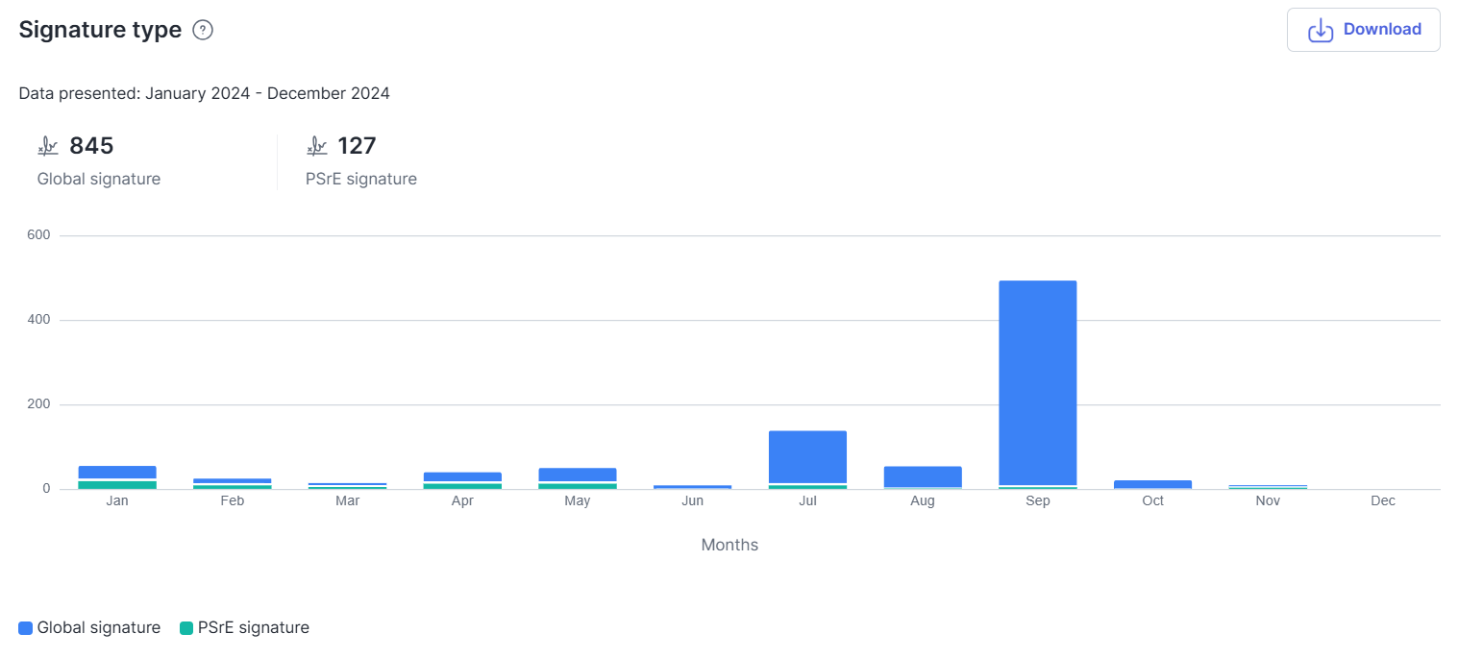Click the Download button
This screenshot has width=1458, height=658.
coord(1363,30)
